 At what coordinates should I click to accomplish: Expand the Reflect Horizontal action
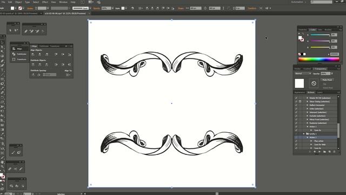click(308, 105)
